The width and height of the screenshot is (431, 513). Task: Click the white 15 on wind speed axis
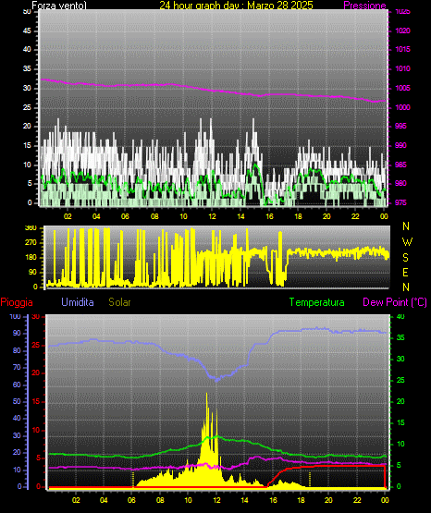point(27,145)
